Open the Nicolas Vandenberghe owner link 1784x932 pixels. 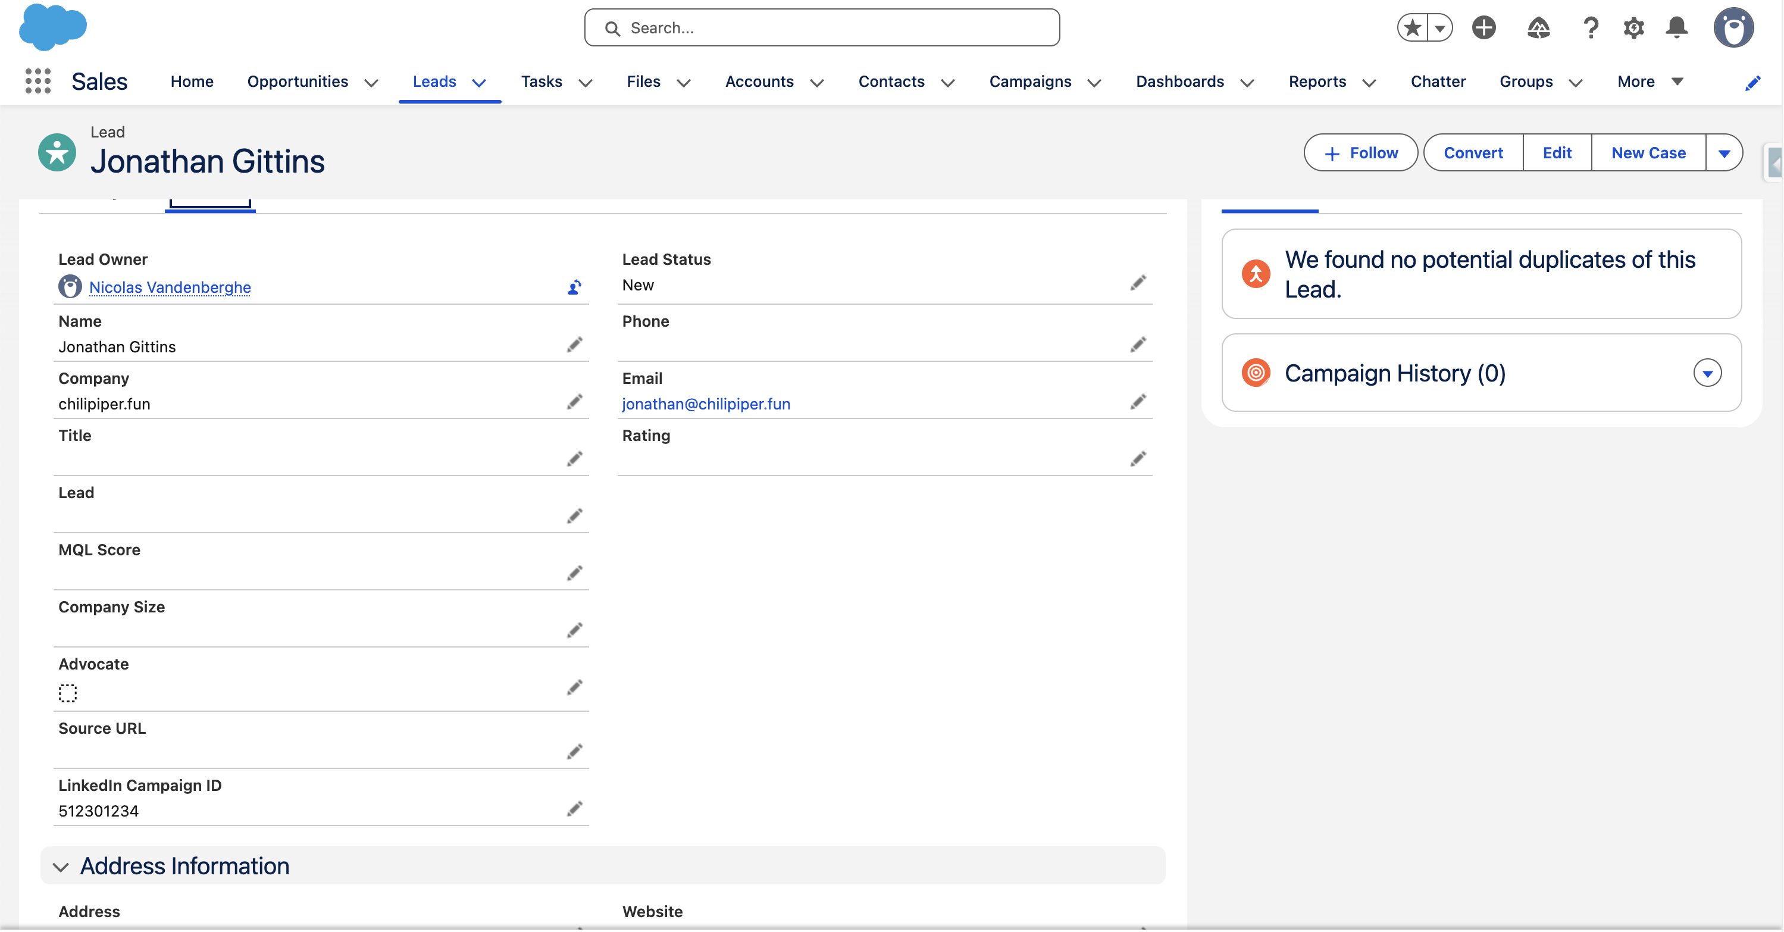click(170, 287)
